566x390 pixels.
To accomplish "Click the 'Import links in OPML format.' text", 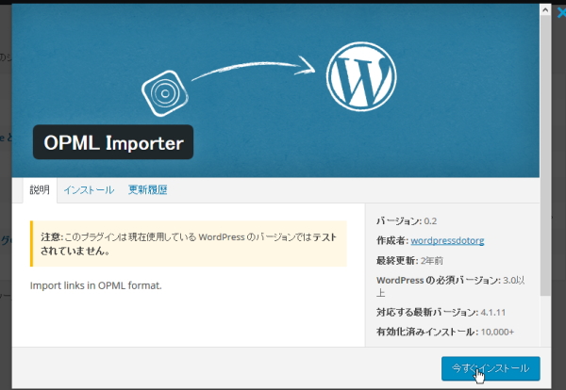I will tap(95, 285).
